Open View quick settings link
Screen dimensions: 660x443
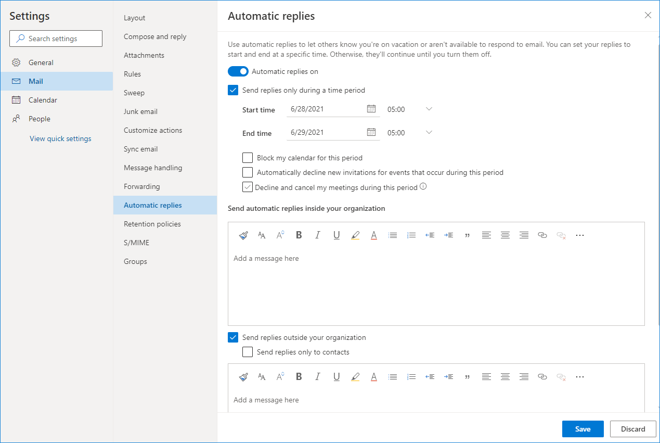60,138
